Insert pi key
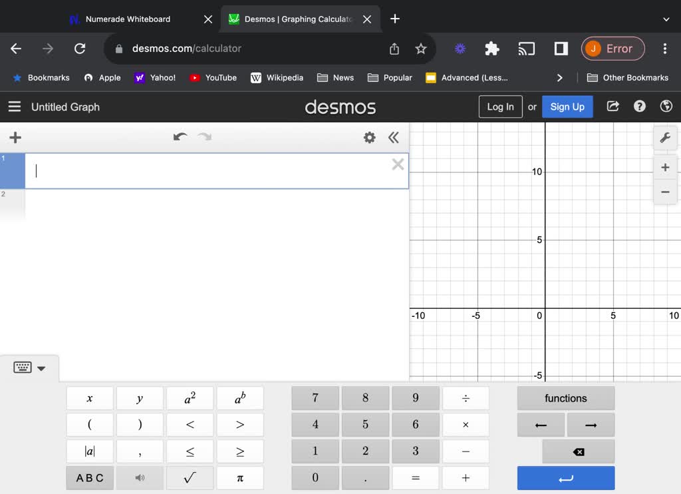 point(239,478)
